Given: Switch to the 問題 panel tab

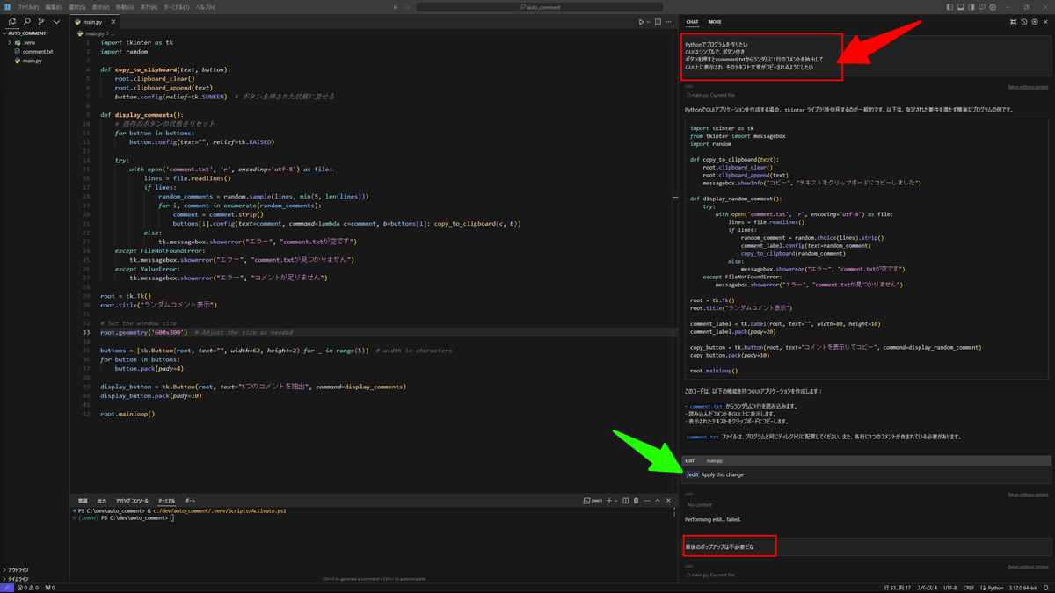Looking at the screenshot, I should [83, 501].
